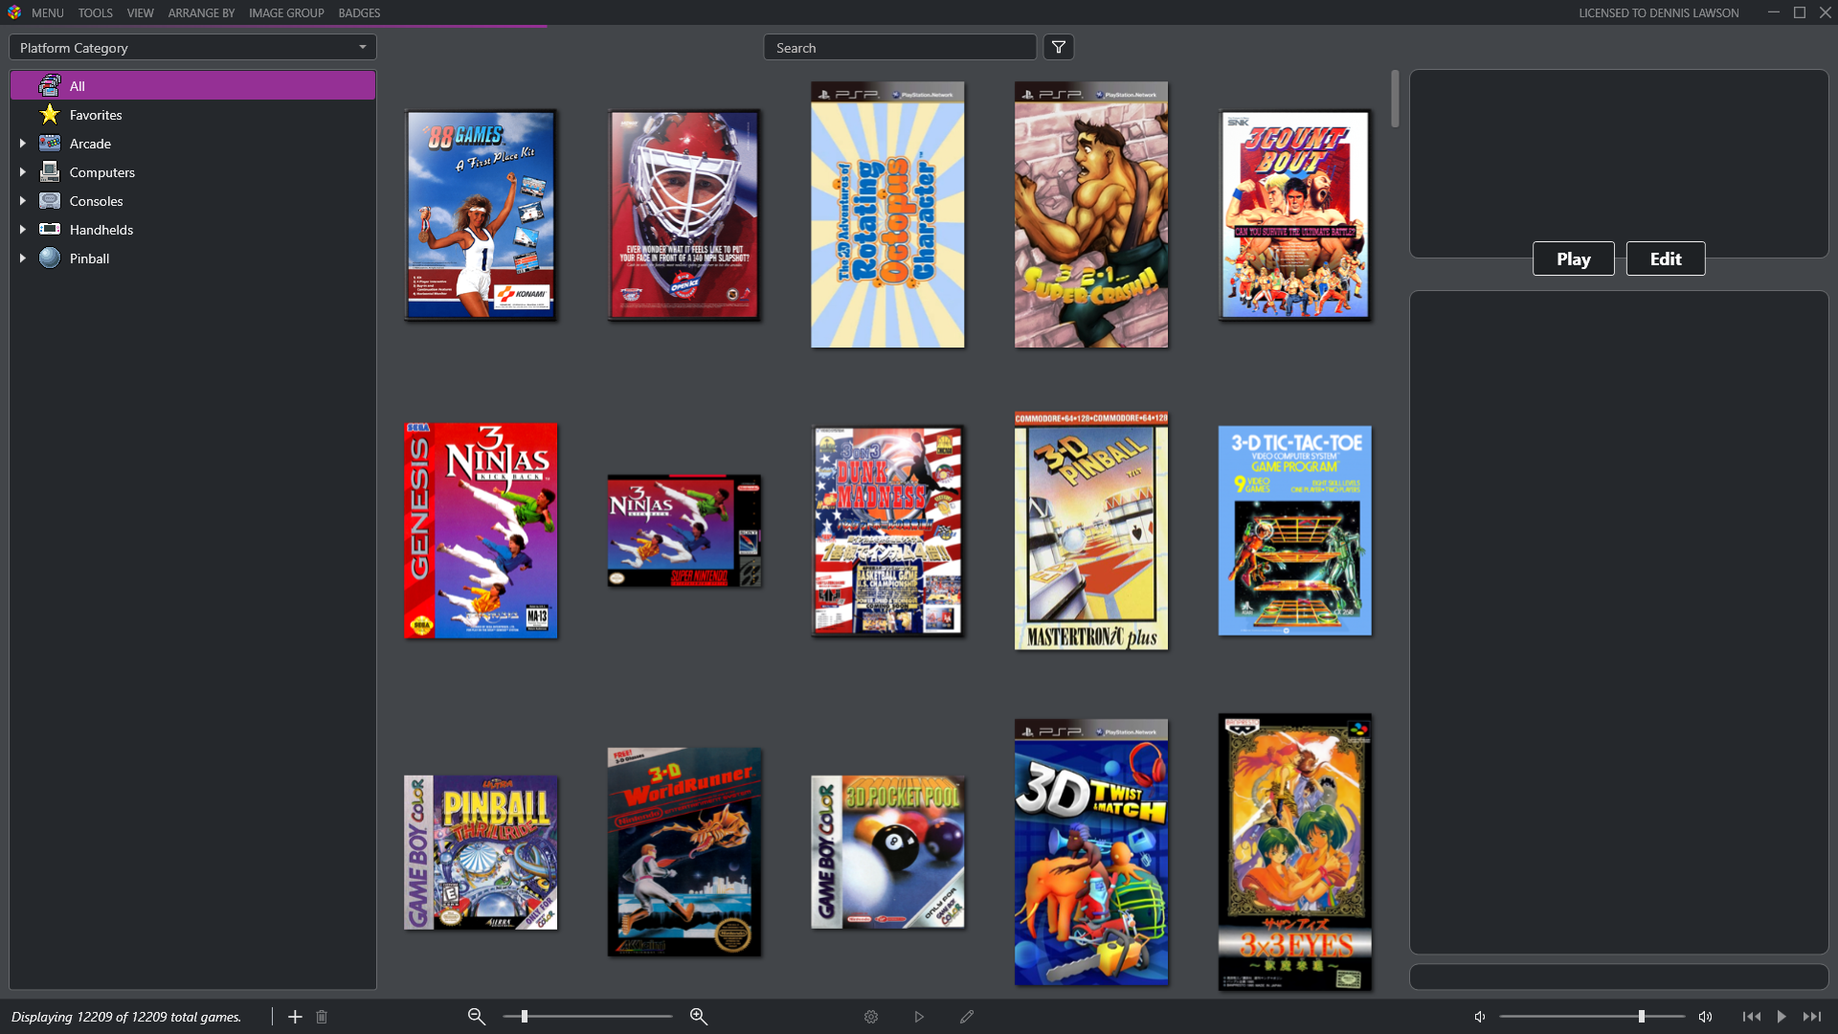This screenshot has height=1034, width=1838.
Task: Lower volume with quiet speaker icon
Action: tap(1480, 1017)
